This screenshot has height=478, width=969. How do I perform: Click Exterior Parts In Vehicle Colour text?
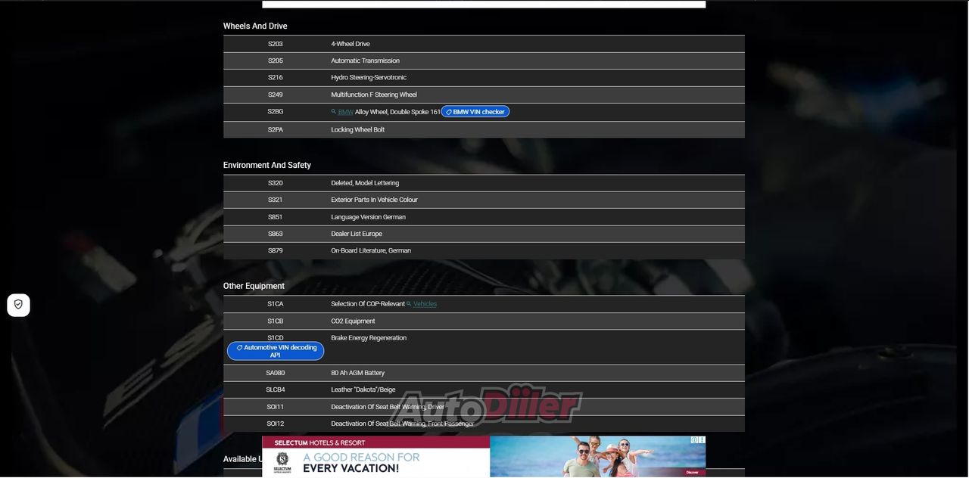374,200
